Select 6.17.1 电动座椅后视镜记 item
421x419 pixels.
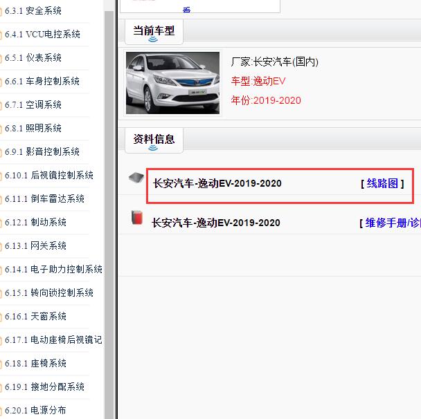pos(53,340)
